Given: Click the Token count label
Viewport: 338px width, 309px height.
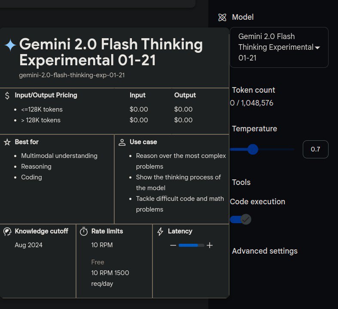Looking at the screenshot, I should click(253, 90).
